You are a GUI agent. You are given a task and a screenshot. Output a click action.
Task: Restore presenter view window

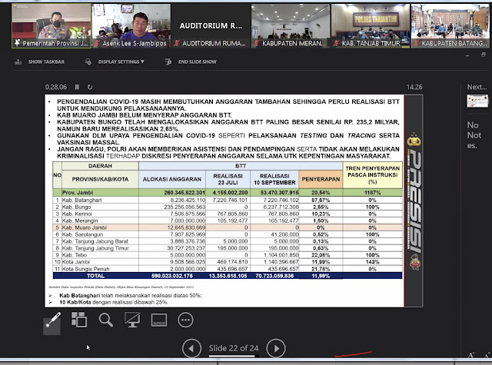[x=484, y=55]
